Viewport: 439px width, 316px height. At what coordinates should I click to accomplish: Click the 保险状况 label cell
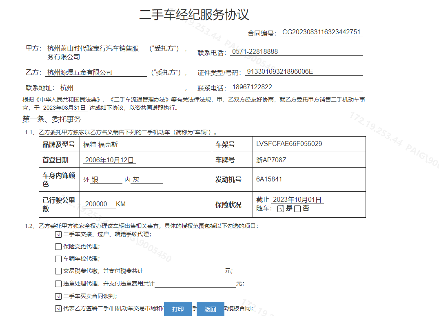(233, 205)
